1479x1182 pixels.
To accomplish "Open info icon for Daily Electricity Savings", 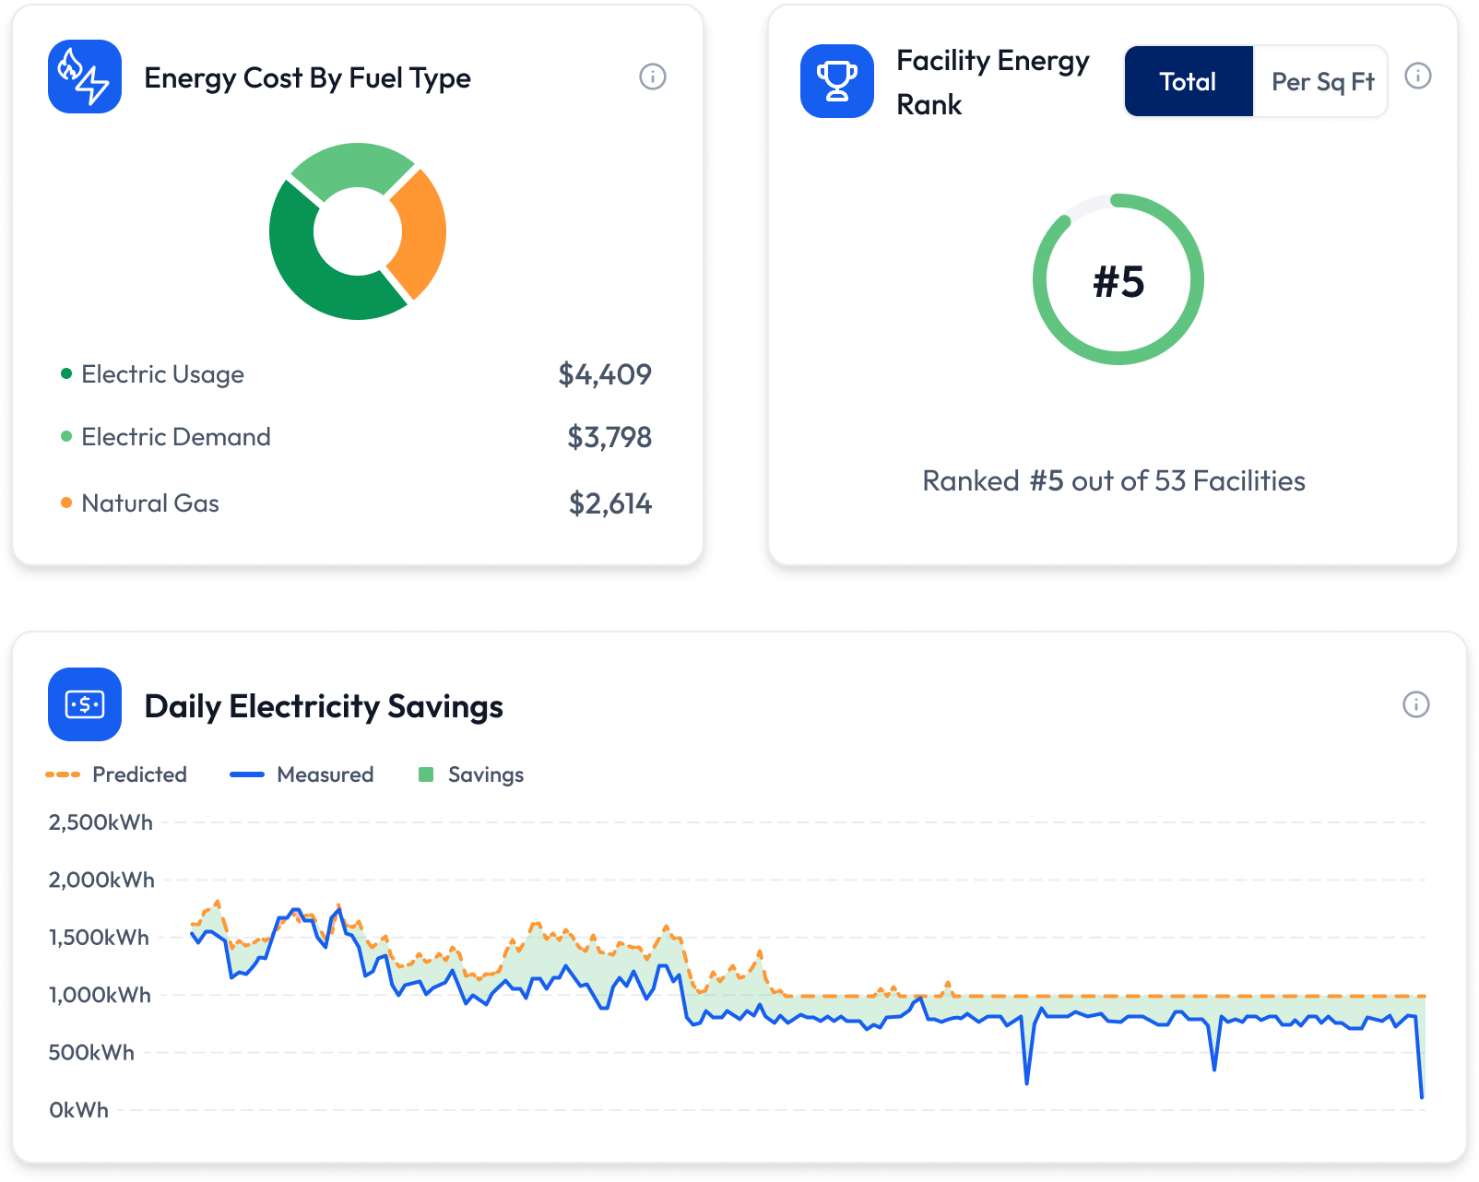I will [x=1415, y=704].
